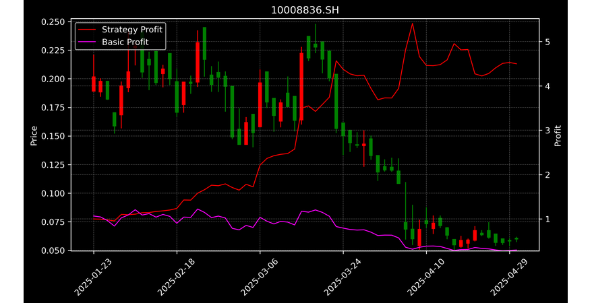Click the 0.175 price tick label

tap(53, 108)
